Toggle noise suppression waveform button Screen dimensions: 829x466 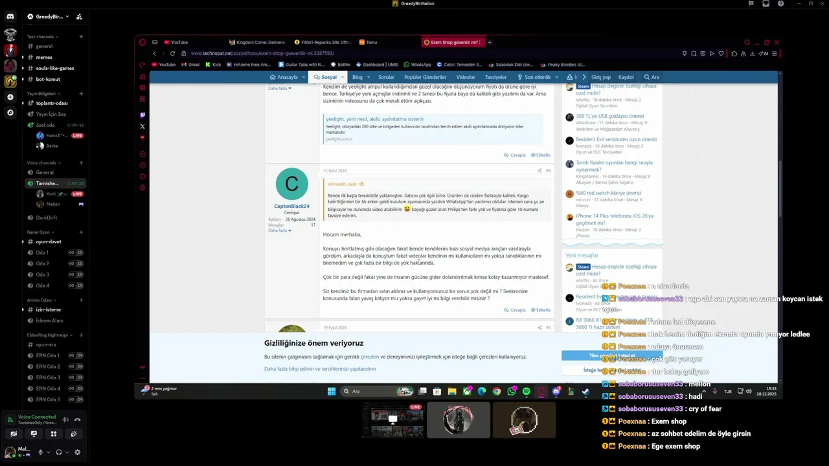point(65,419)
